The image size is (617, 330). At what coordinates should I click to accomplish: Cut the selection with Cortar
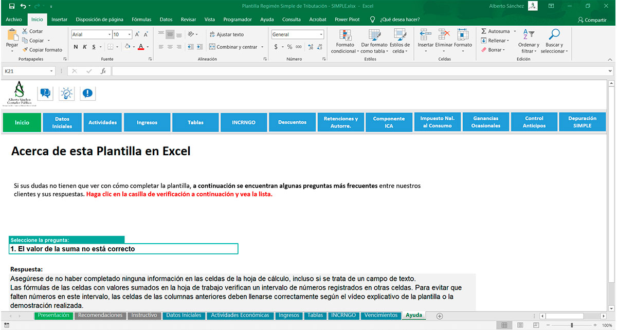click(x=32, y=31)
